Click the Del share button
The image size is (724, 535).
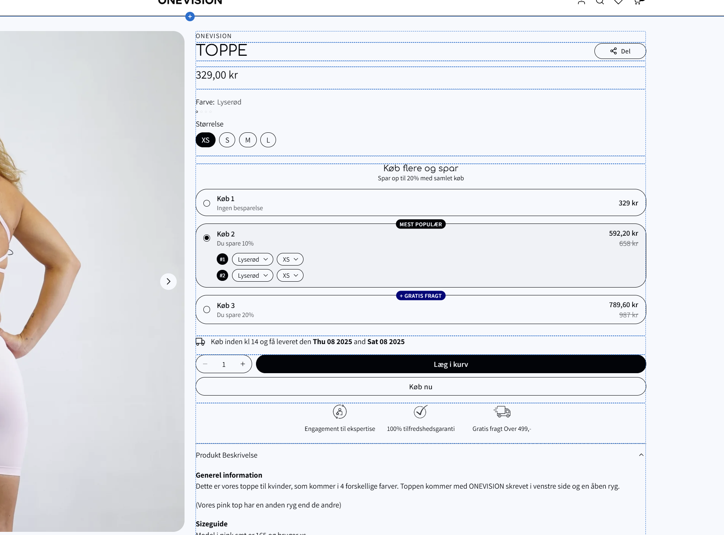pos(620,51)
